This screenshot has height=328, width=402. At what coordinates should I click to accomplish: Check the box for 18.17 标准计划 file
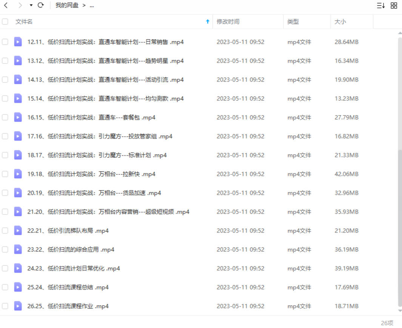point(5,155)
